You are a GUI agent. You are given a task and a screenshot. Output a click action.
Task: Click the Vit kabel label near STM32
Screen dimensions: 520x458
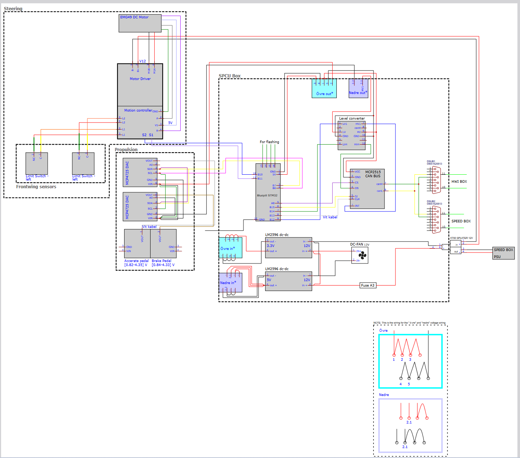pyautogui.click(x=330, y=217)
